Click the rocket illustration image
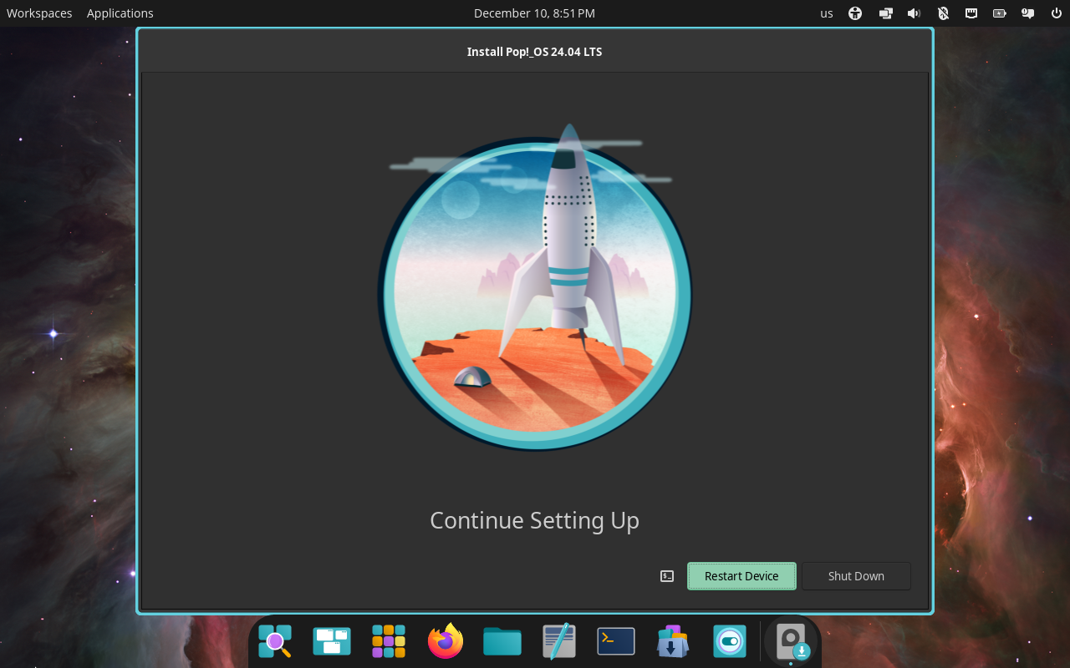This screenshot has height=668, width=1070. [535, 292]
